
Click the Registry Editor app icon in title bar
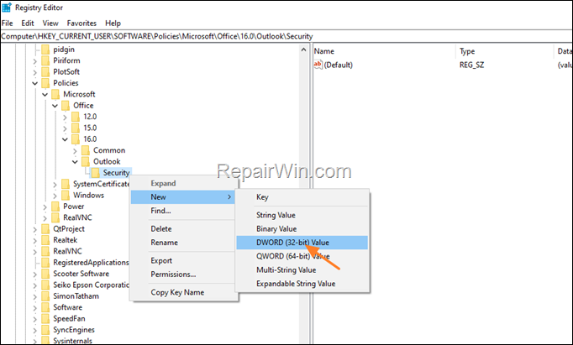7,8
